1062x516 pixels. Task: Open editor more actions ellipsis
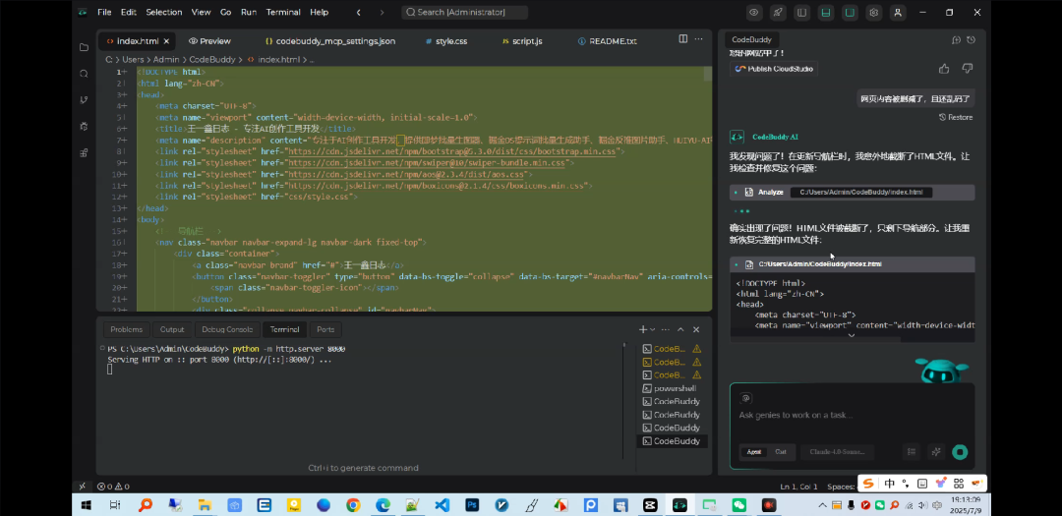[699, 39]
